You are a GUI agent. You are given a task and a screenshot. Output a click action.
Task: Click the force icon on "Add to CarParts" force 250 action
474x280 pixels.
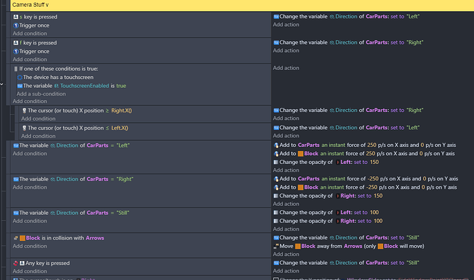276,145
